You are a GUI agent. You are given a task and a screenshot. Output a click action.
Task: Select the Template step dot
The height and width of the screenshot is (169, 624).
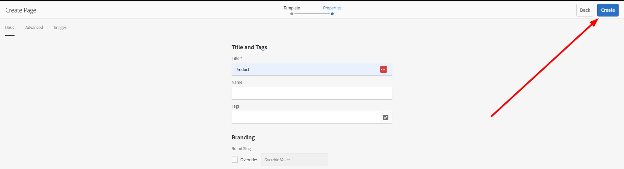[292, 14]
